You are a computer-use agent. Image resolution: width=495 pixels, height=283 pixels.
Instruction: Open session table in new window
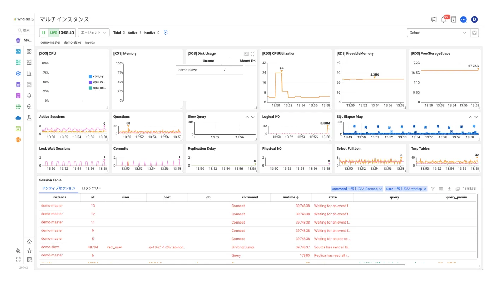coord(458,189)
